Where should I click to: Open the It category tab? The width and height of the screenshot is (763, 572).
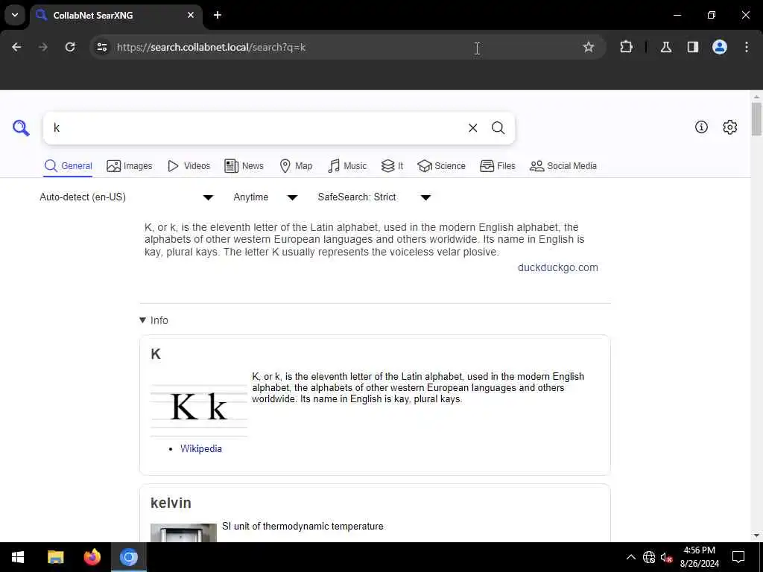coord(392,166)
